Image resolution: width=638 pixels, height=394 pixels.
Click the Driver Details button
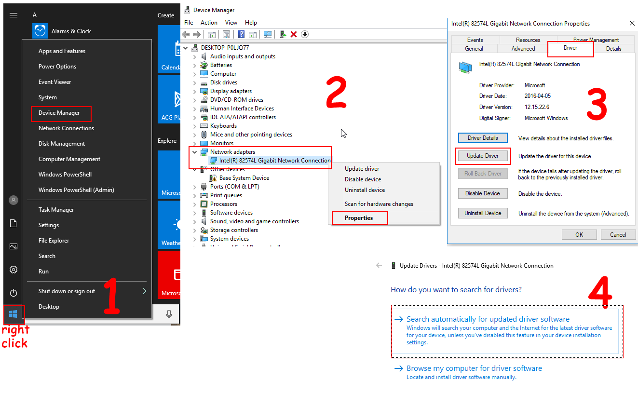click(483, 138)
